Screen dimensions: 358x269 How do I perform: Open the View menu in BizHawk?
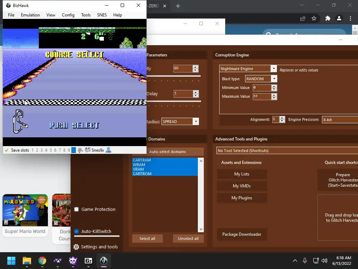pos(51,15)
